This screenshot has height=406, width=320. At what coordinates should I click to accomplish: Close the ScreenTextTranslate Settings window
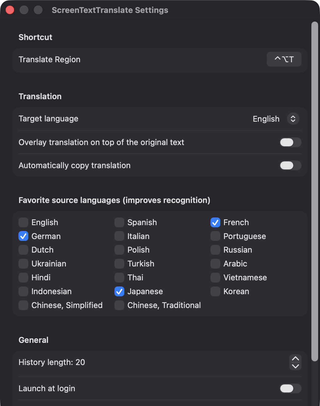point(10,10)
